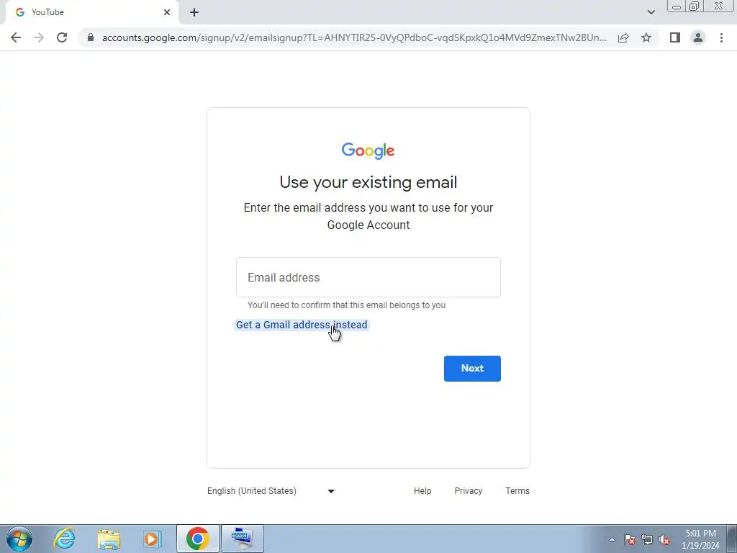This screenshot has height=553, width=737.
Task: Open the browser side panel
Action: [675, 37]
